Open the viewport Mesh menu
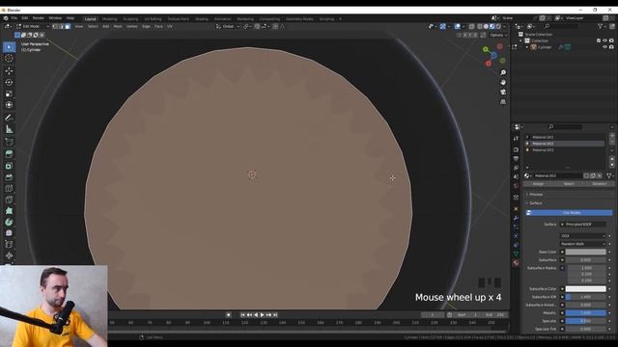The height and width of the screenshot is (347, 618). coord(118,26)
